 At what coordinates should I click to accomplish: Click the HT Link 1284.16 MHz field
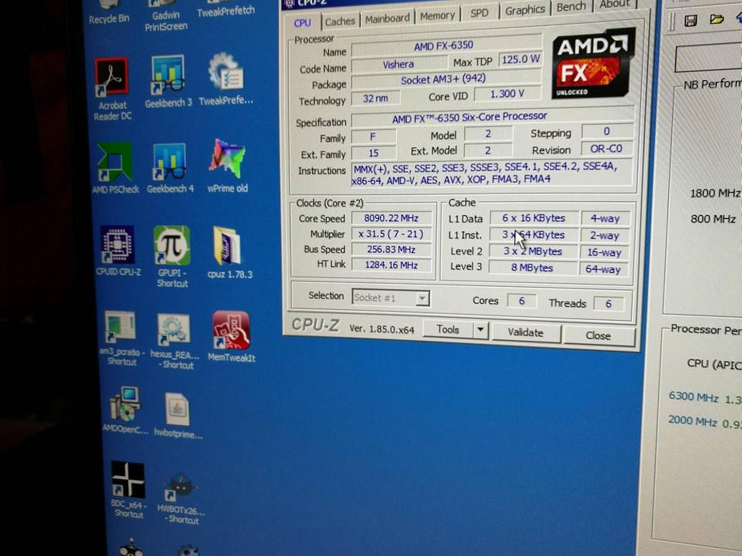[x=391, y=265]
